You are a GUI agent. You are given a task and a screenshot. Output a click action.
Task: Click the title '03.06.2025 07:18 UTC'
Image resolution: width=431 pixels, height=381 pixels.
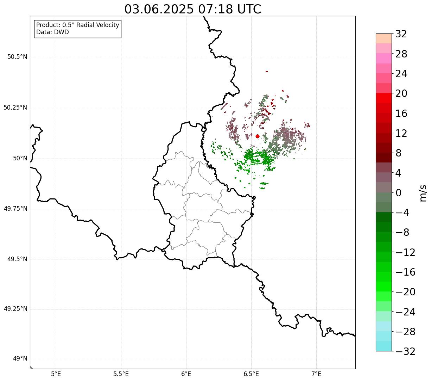(x=193, y=9)
